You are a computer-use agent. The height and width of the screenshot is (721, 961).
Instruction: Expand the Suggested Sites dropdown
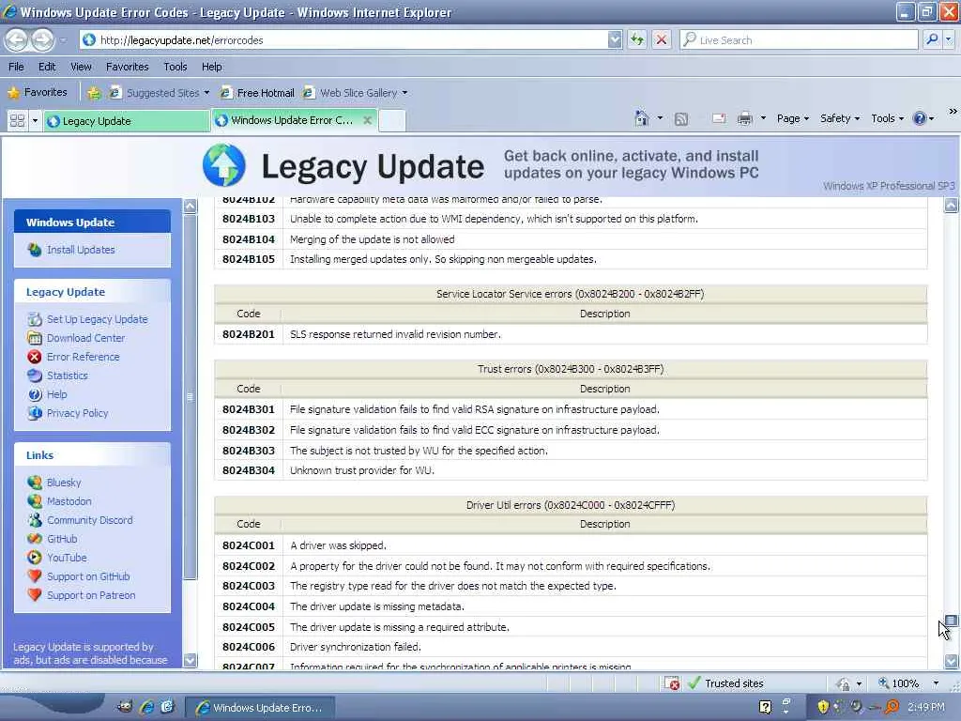coord(206,93)
